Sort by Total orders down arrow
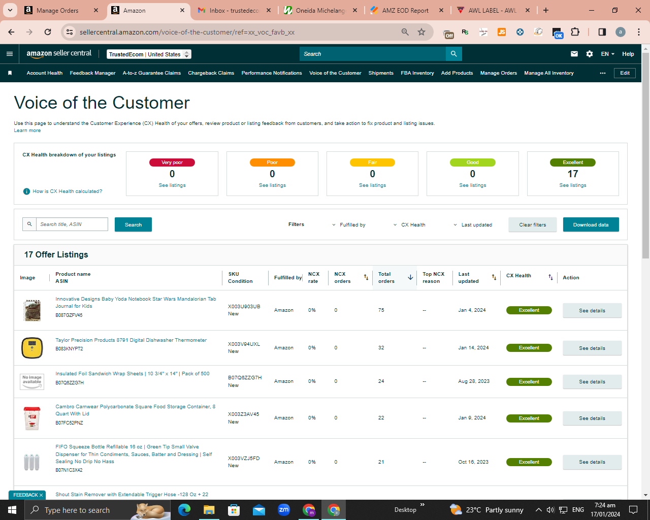The height and width of the screenshot is (520, 650). tap(410, 277)
